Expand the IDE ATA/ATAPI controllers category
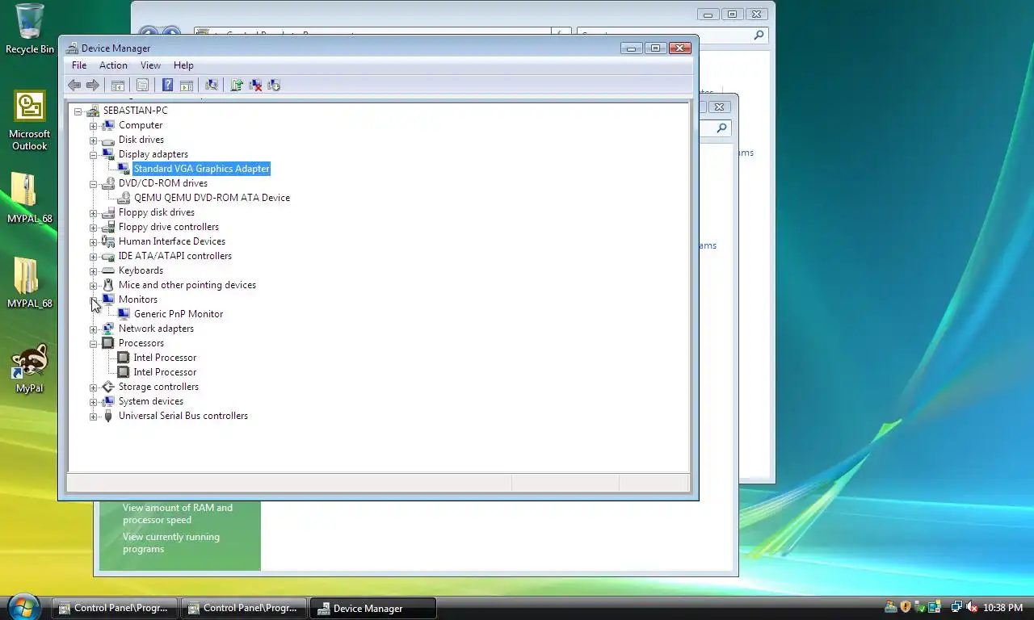Viewport: 1034px width, 620px height. click(x=93, y=257)
